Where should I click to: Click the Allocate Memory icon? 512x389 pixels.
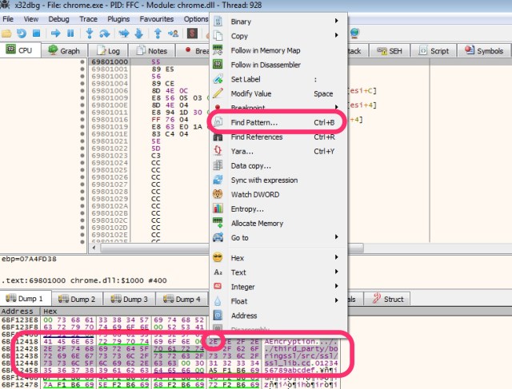pyautogui.click(x=218, y=224)
